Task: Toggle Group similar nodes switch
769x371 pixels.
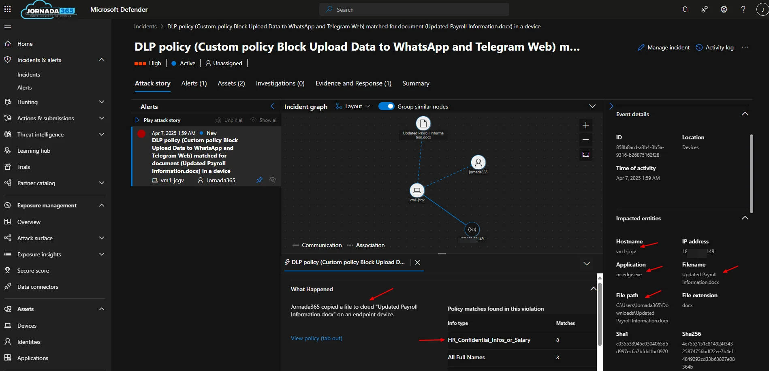Action: [386, 106]
